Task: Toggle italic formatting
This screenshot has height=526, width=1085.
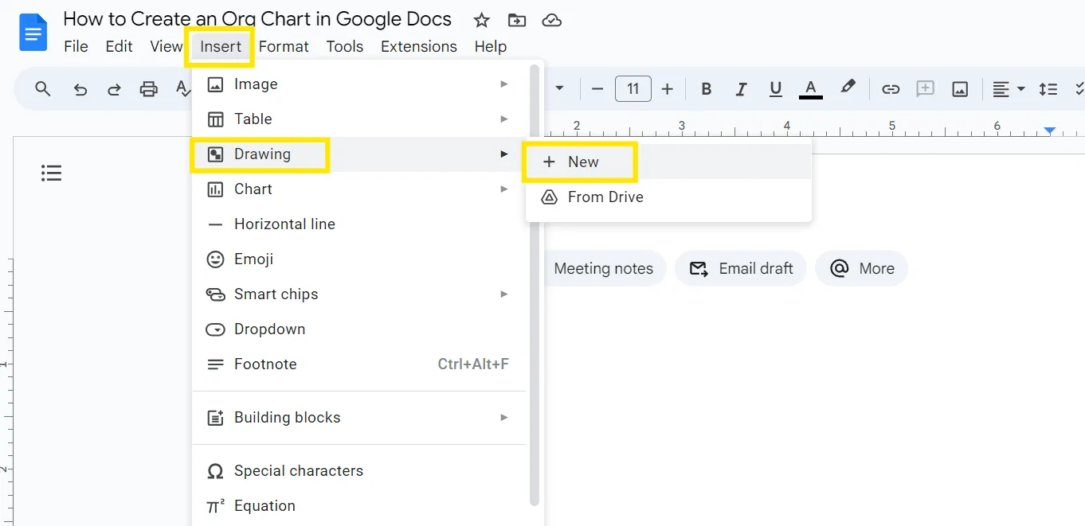Action: [x=741, y=89]
